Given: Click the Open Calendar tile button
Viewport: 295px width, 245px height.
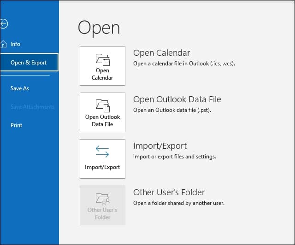Looking at the screenshot, I should [102, 66].
